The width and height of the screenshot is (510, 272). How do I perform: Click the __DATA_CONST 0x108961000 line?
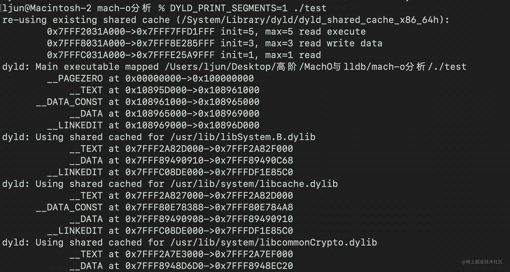pos(148,102)
